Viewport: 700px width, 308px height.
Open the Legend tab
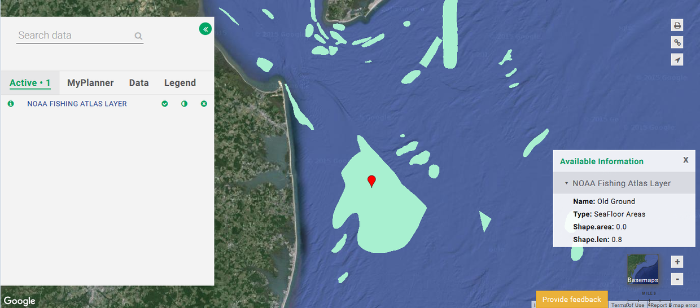pos(180,83)
